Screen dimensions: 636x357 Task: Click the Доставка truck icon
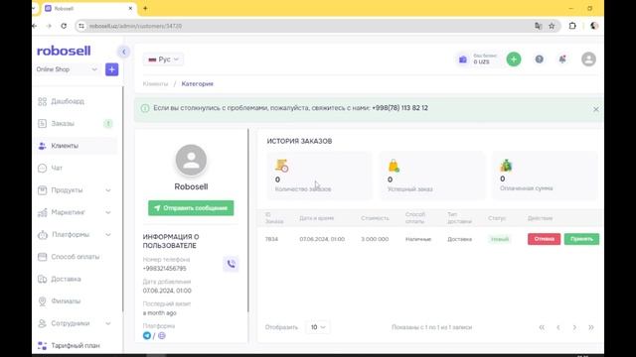tap(42, 279)
